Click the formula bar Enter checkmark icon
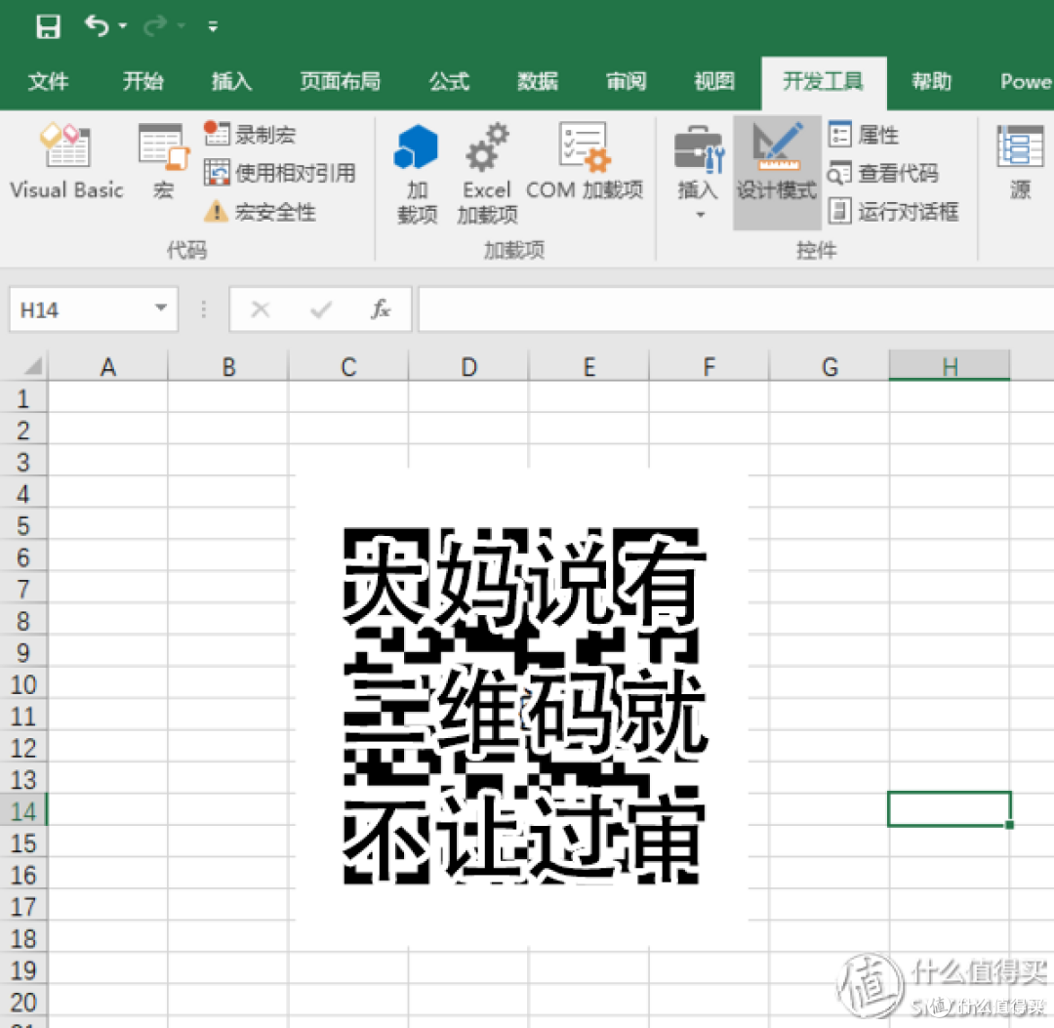This screenshot has width=1054, height=1028. pyautogui.click(x=321, y=309)
